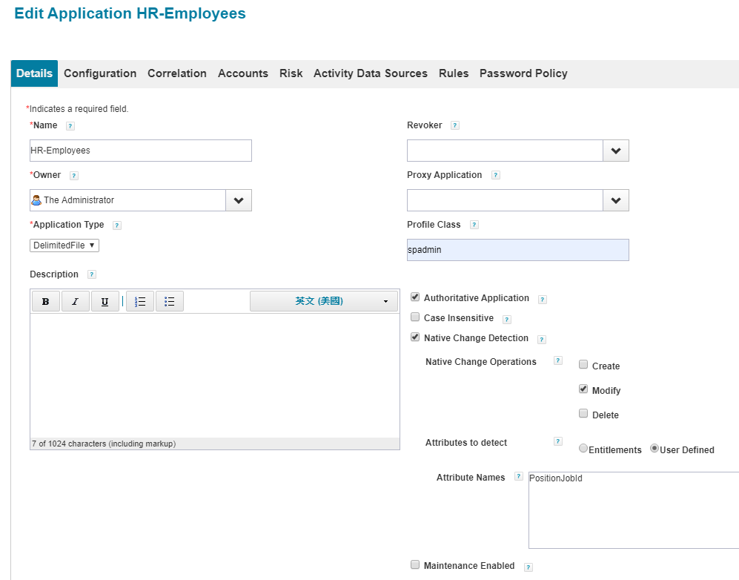Open help icon next to Revoker

[455, 125]
